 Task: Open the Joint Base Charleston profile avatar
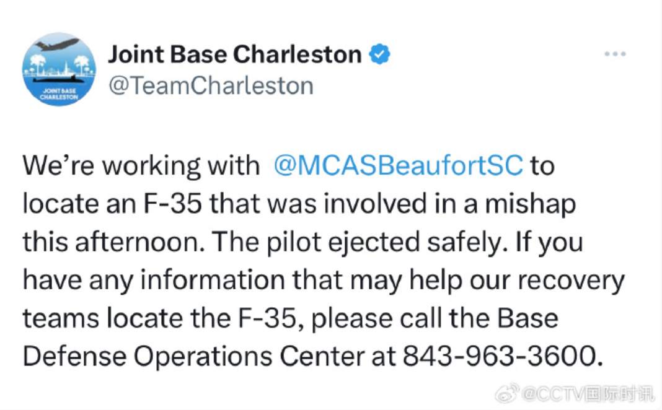tap(59, 69)
